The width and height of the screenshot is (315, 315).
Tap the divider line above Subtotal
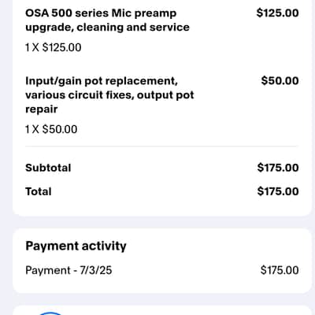pos(162,146)
